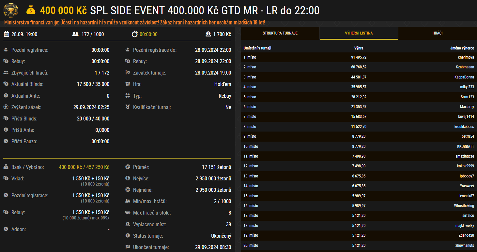Click winner name zhownanuts
Viewport: 477px width, 252px height.
465,245
